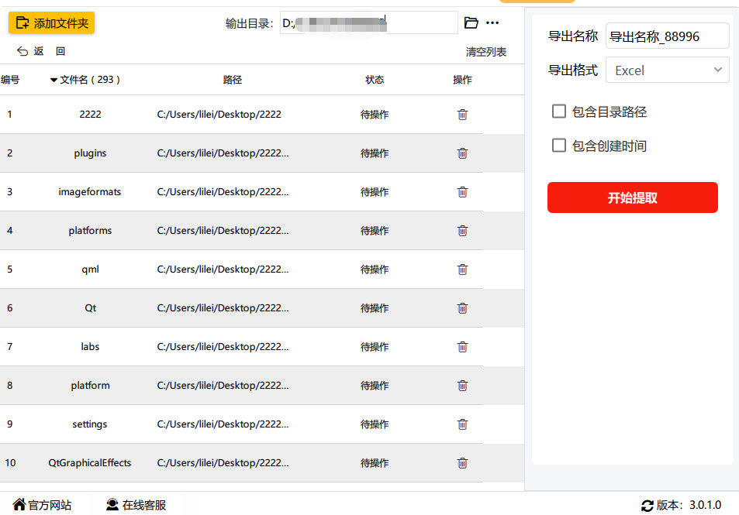Click the trash icon for qml

(x=462, y=270)
